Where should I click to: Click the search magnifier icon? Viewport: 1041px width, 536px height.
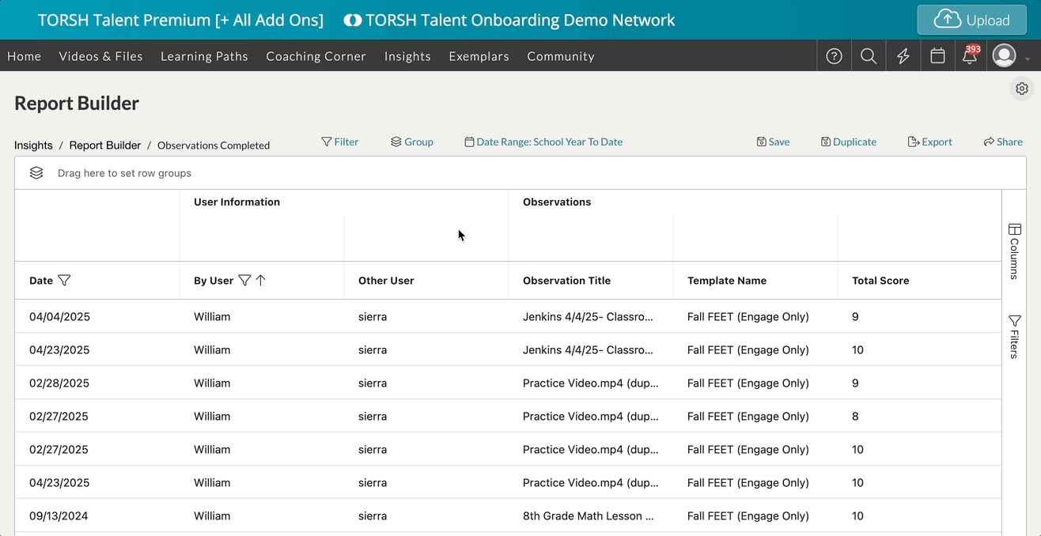click(869, 56)
